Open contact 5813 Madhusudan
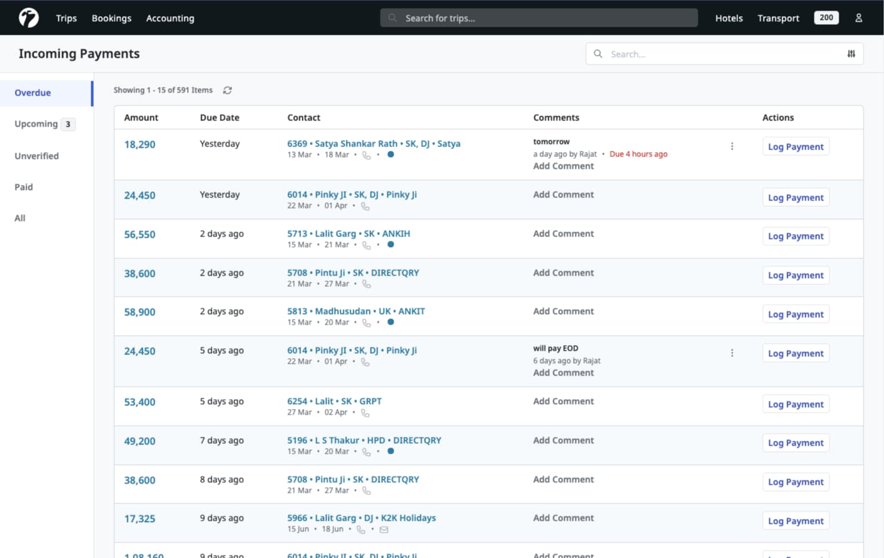The width and height of the screenshot is (884, 558). [x=356, y=311]
